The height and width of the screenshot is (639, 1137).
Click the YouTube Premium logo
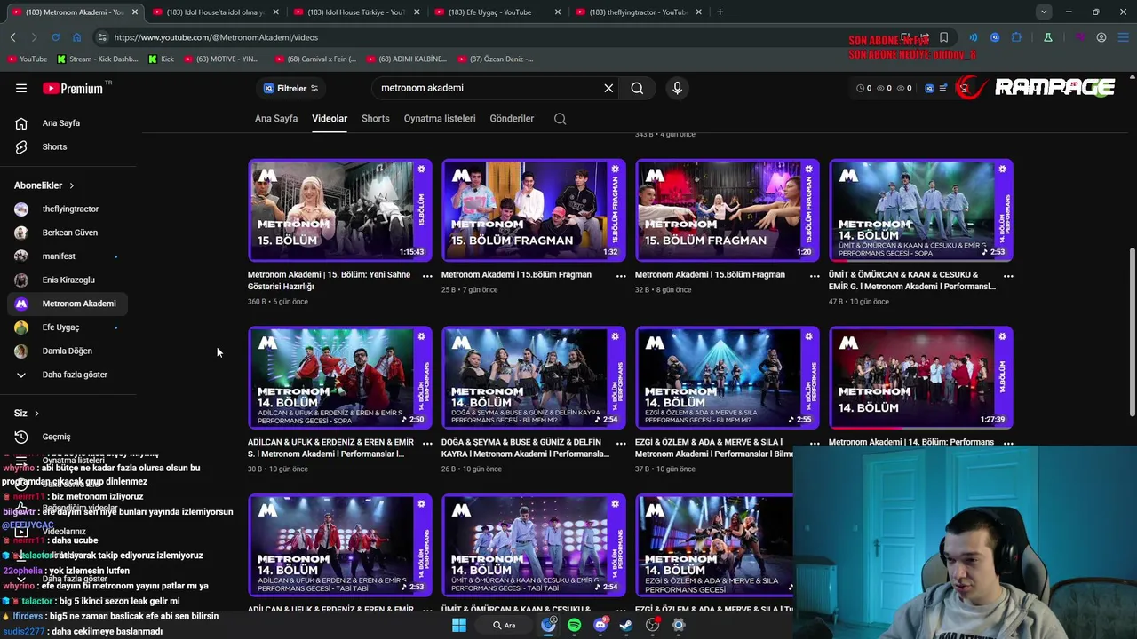pyautogui.click(x=73, y=88)
